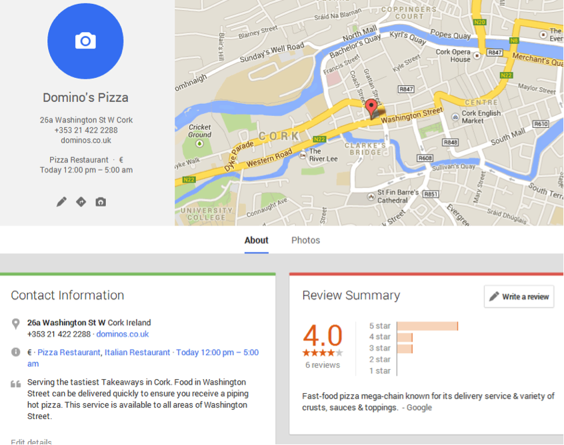Viewport: 564px width, 445px height.
Task: Click the red location pin on the map
Action: tap(371, 109)
